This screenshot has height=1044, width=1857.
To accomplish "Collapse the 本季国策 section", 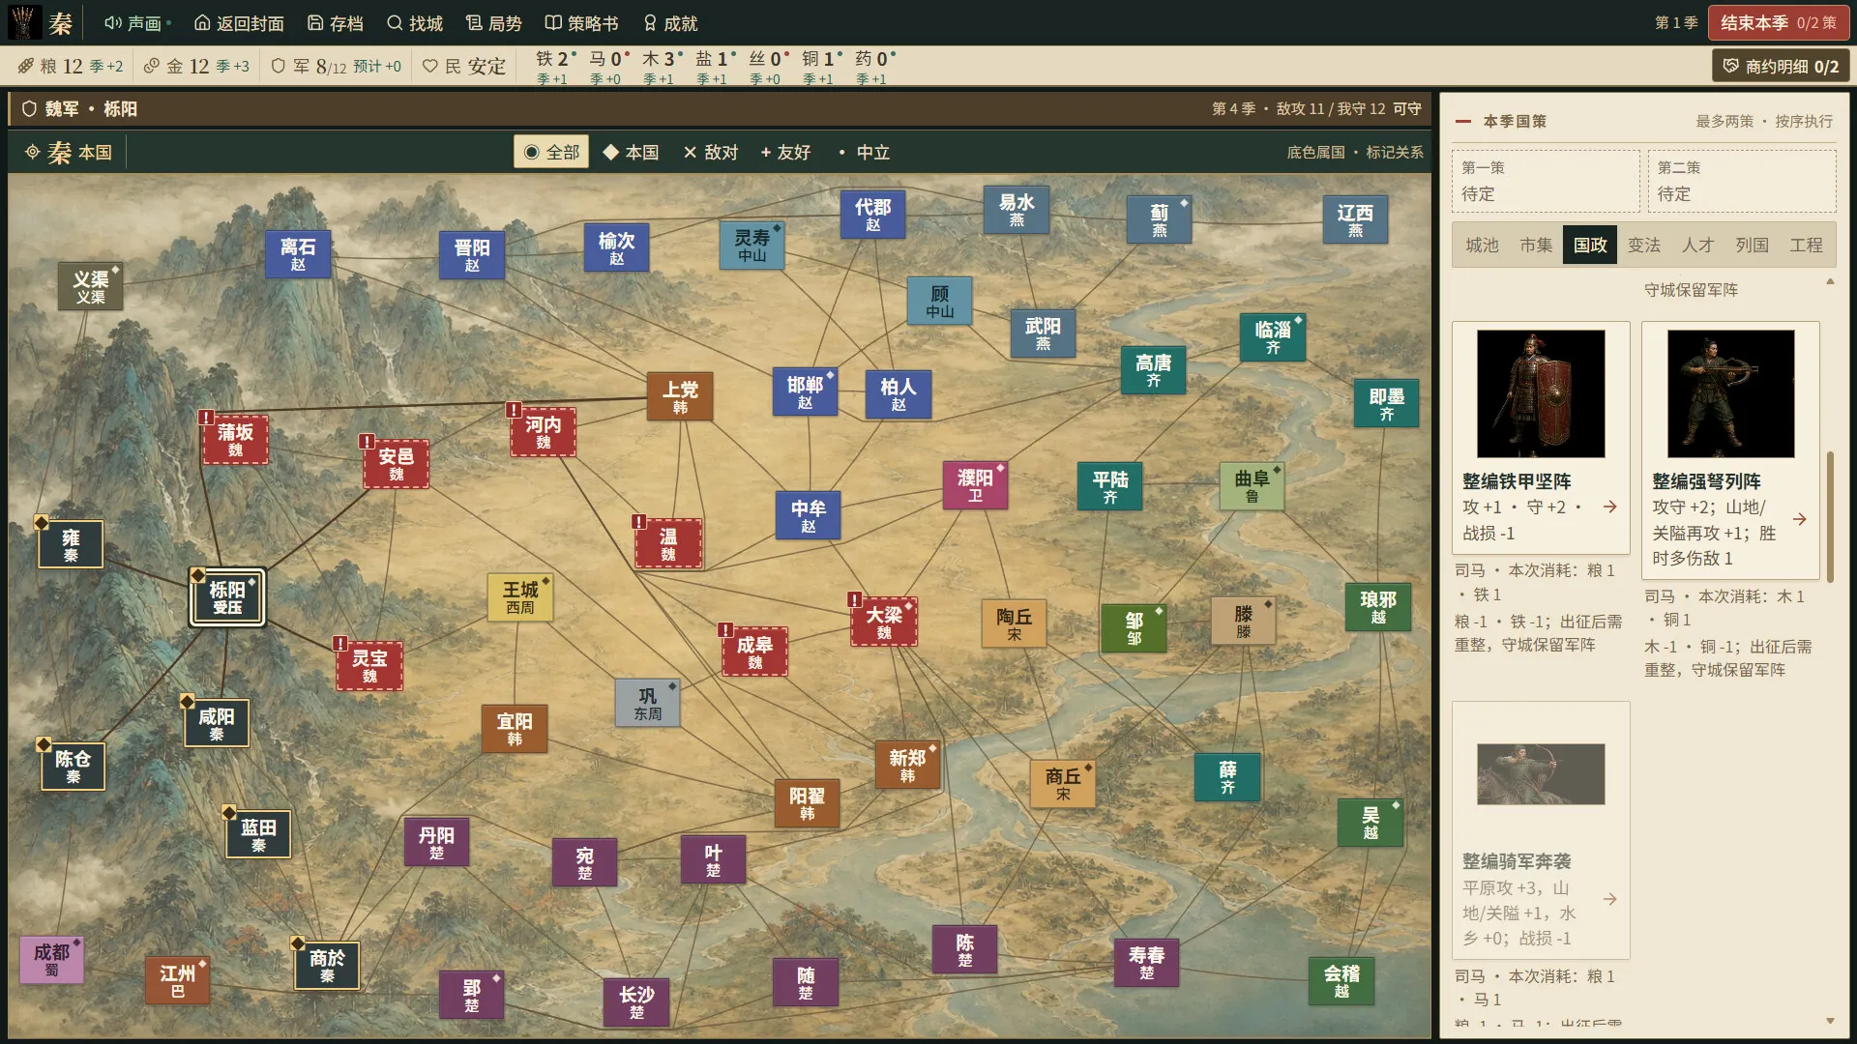I will pos(1463,122).
